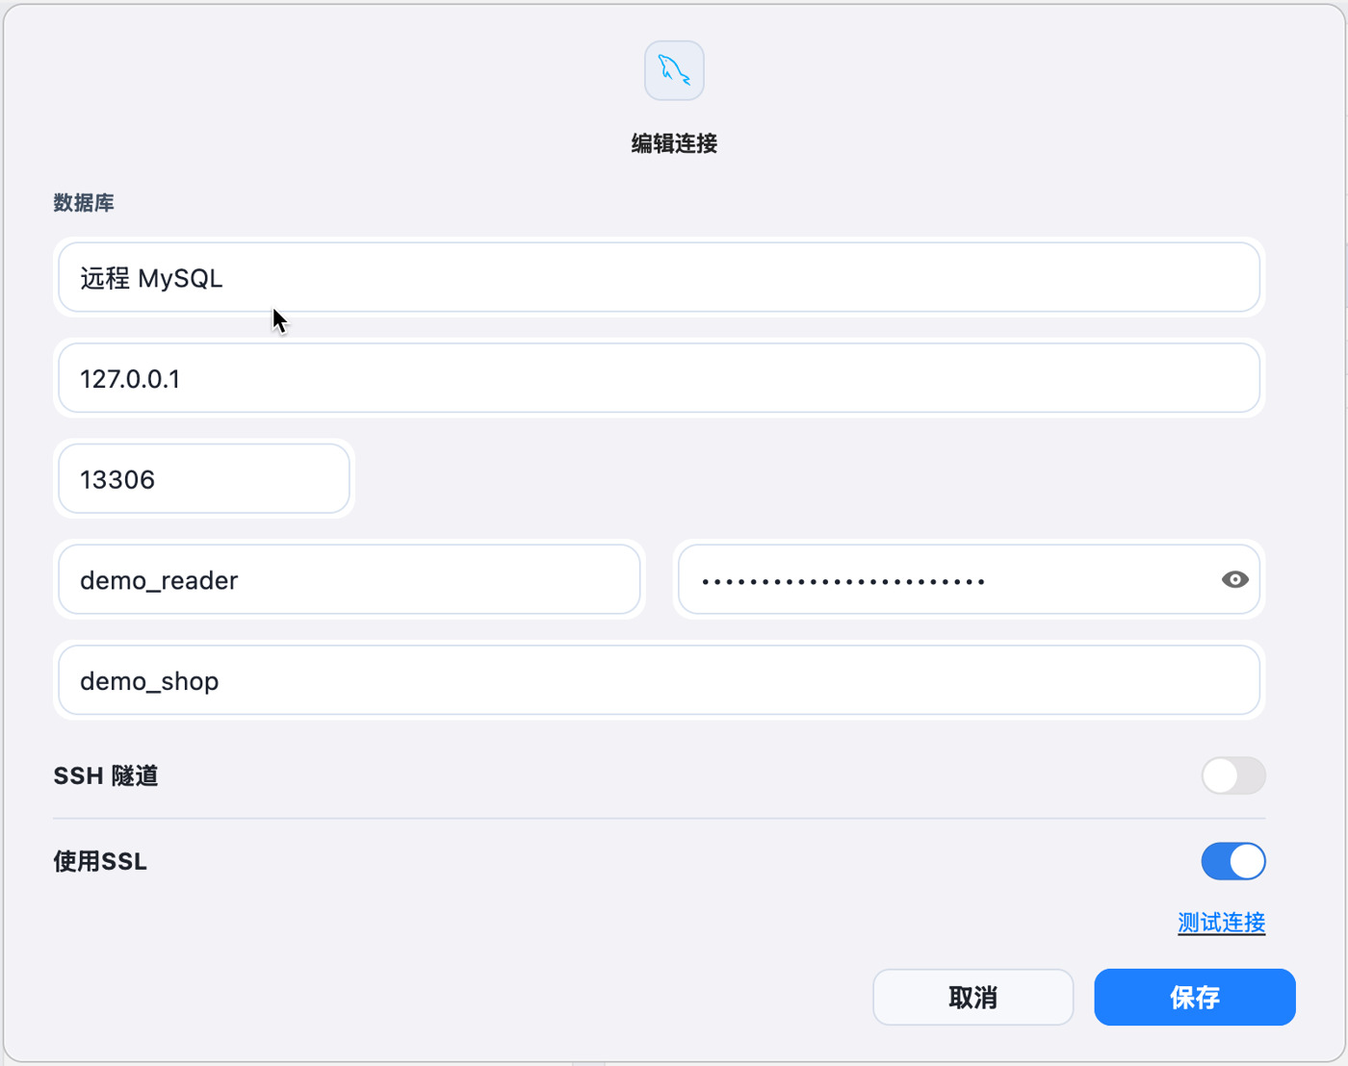Image resolution: width=1348 pixels, height=1066 pixels.
Task: Click the MySQL dolphin icon
Action: pos(674,70)
